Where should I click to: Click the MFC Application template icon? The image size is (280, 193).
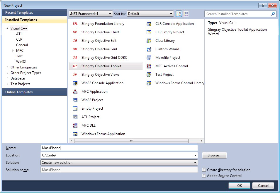point(75,92)
